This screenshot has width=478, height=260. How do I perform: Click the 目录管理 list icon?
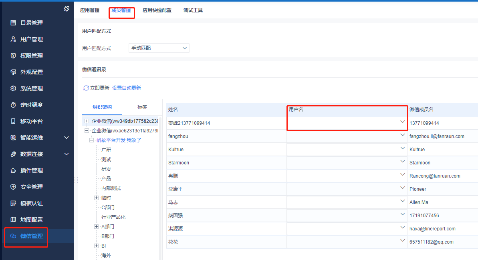coord(13,23)
